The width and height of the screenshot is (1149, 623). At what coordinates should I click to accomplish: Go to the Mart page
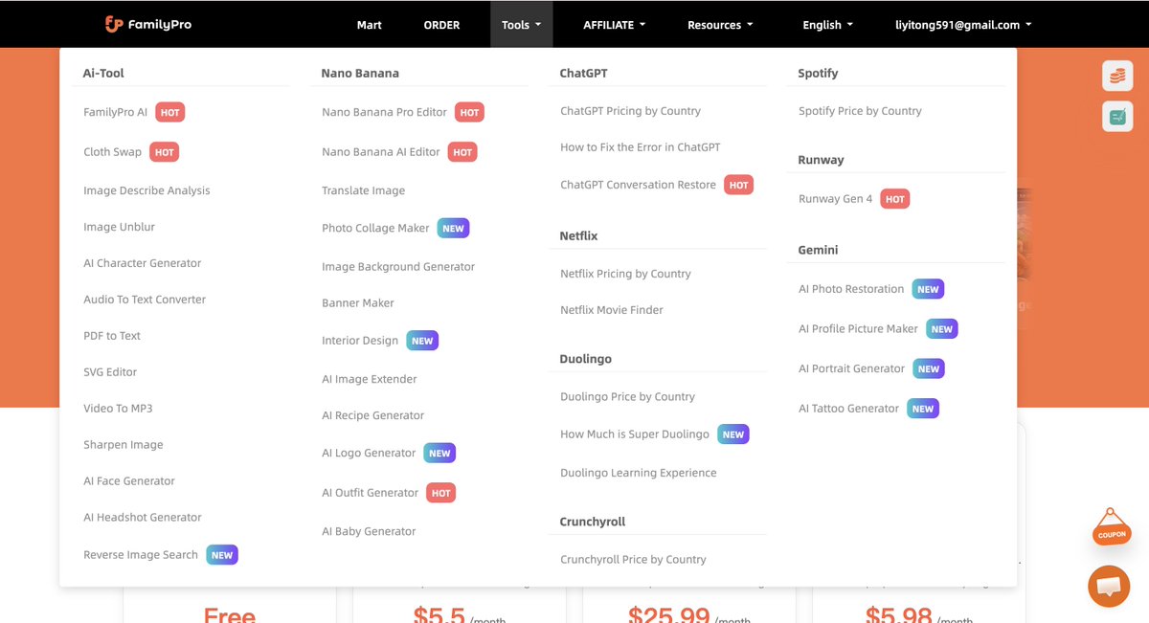370,25
